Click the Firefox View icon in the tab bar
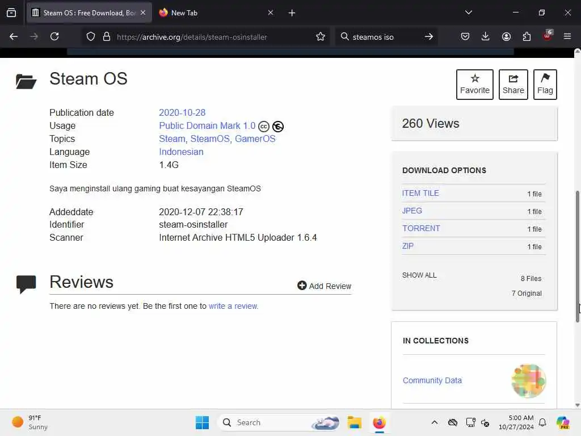The image size is (581, 436). point(11,12)
